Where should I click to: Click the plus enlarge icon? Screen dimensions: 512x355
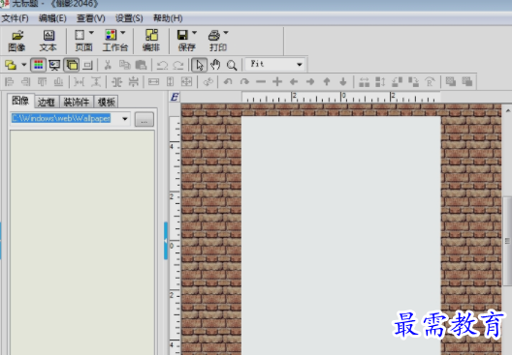[277, 82]
